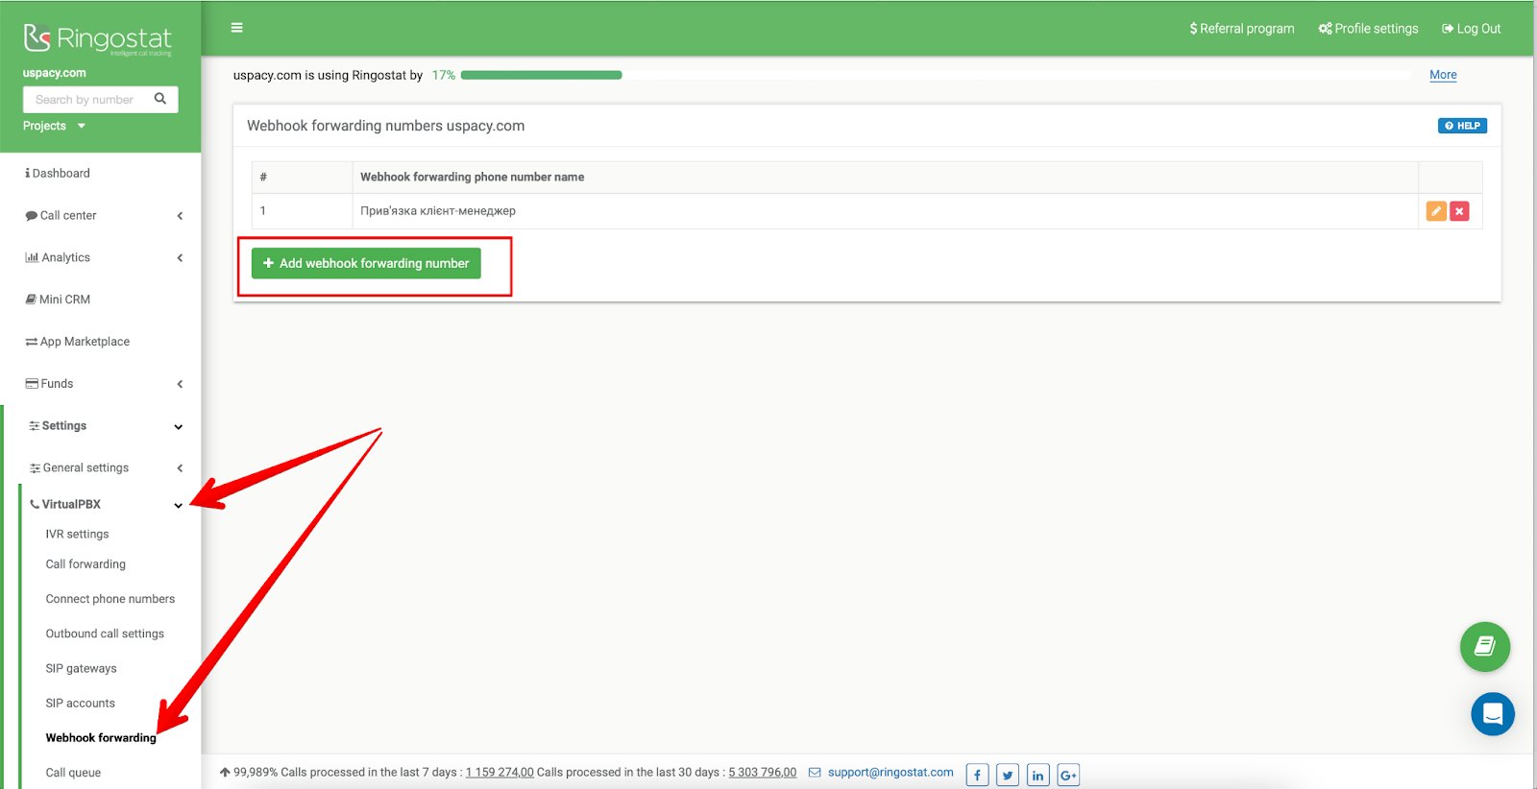
Task: Open the Projects dropdown
Action: pos(54,126)
